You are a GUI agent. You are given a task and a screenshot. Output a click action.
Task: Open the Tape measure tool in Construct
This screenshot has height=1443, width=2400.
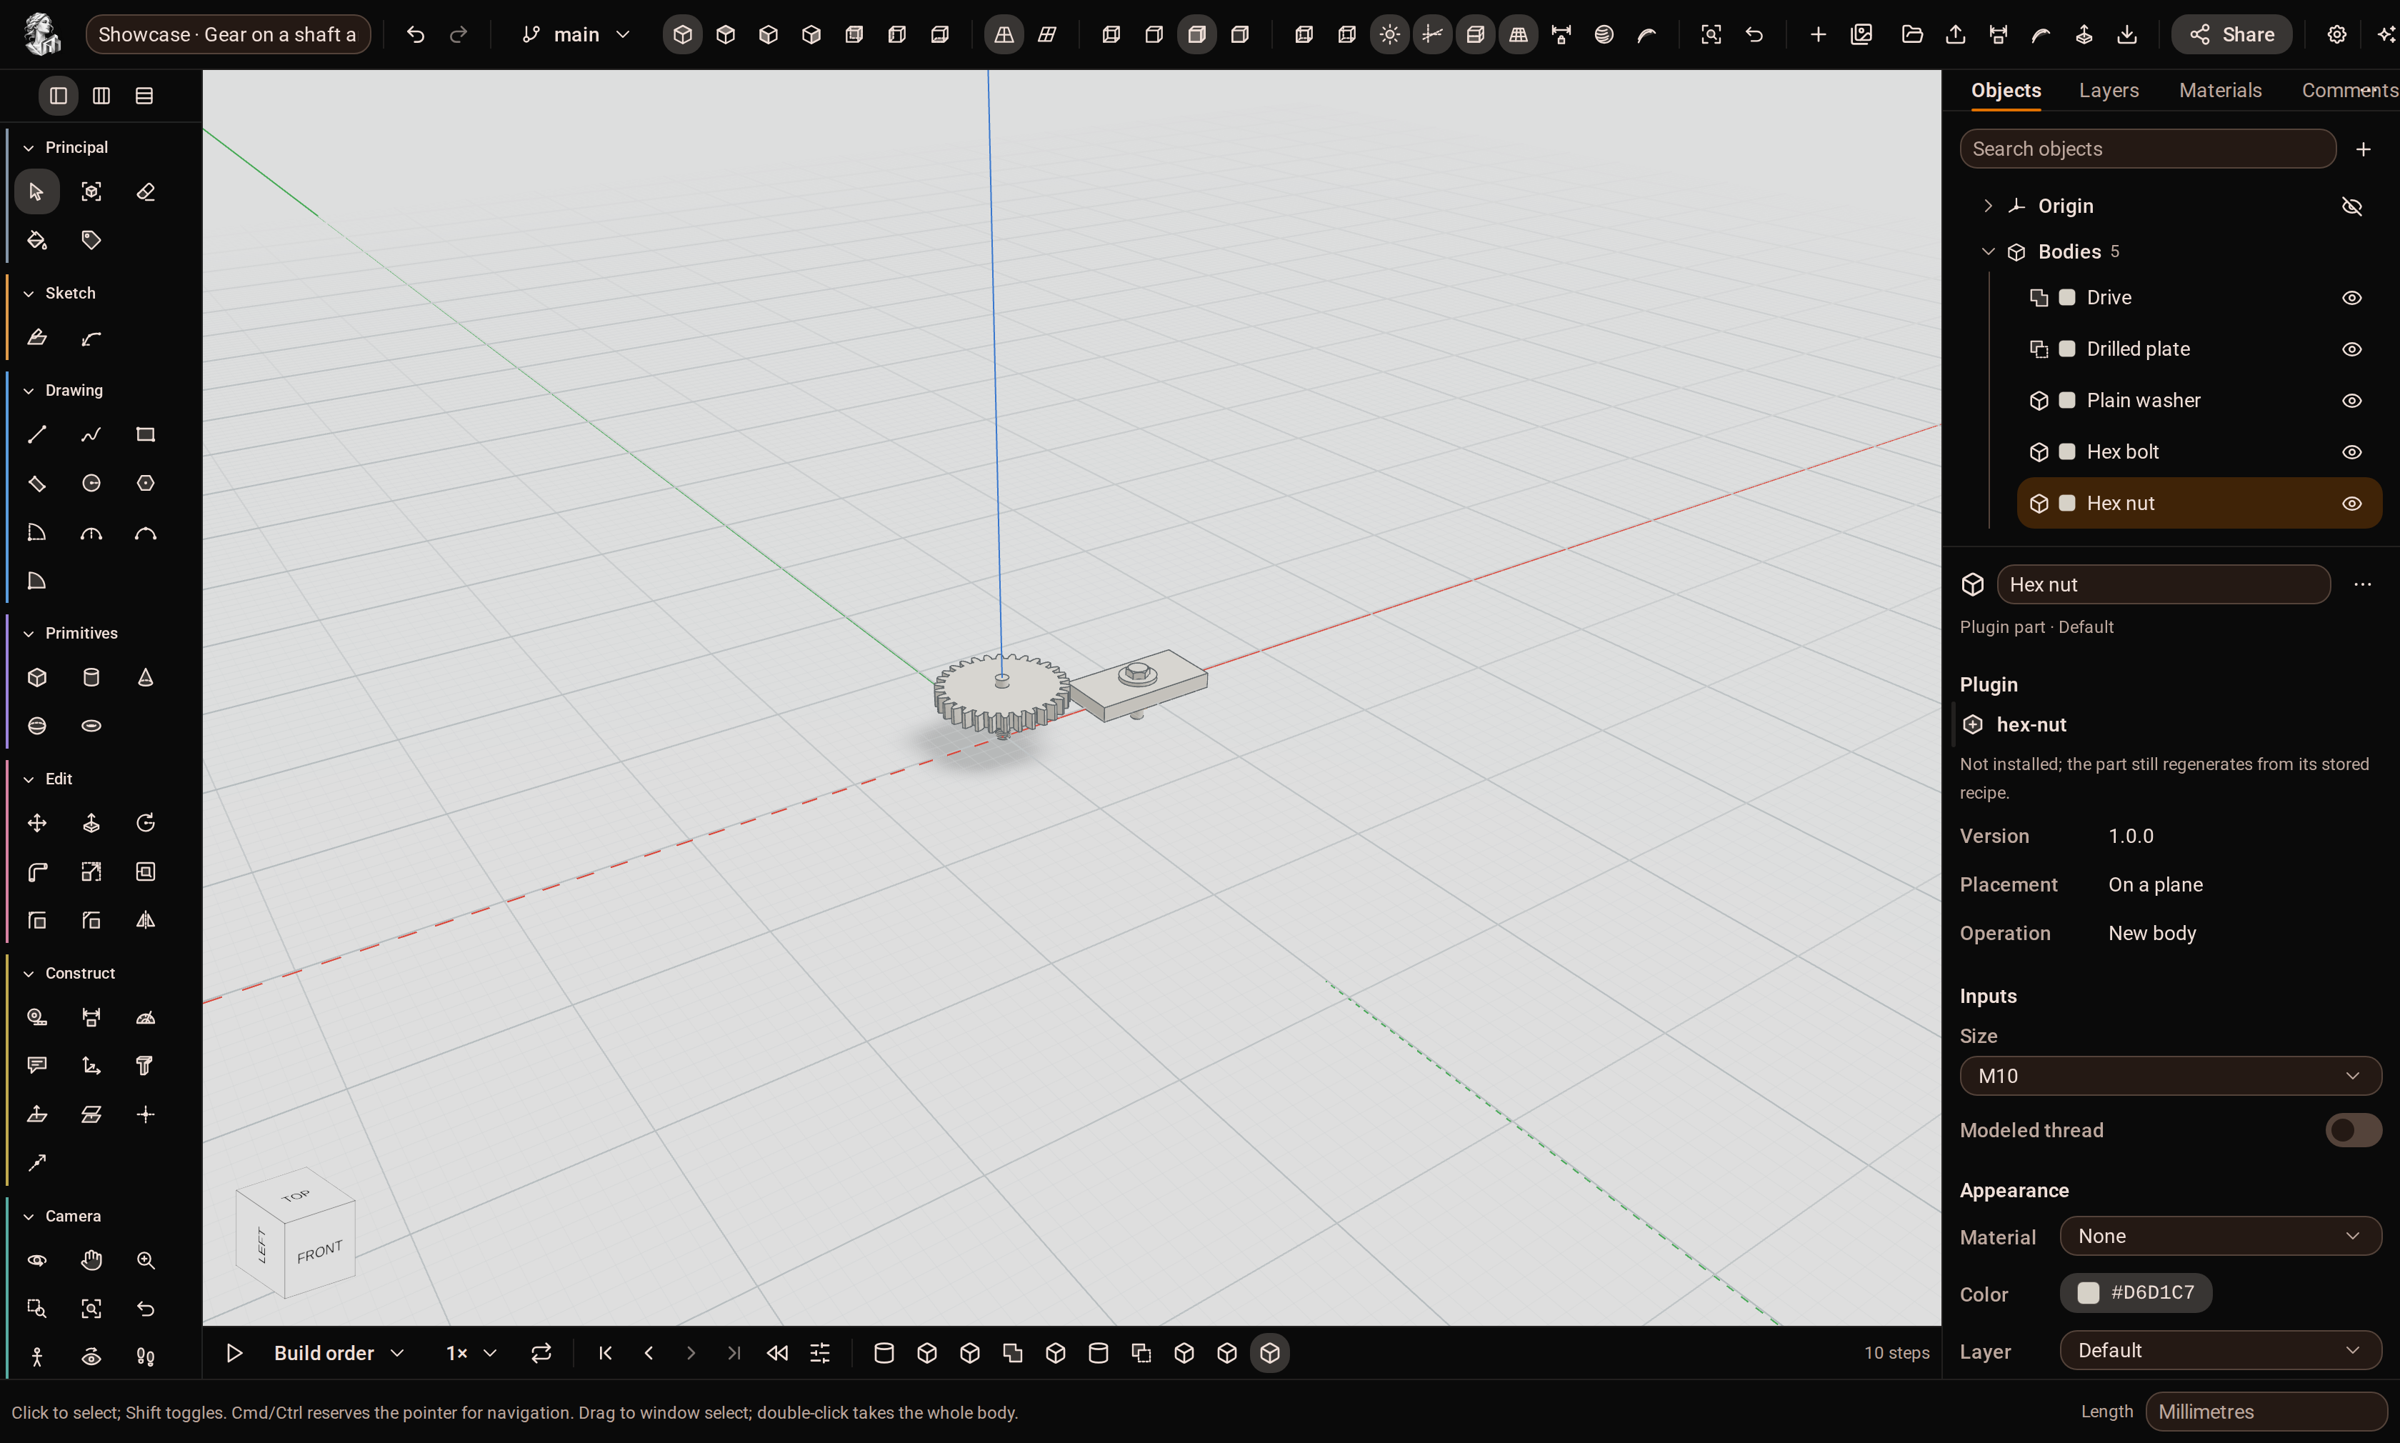click(x=37, y=1018)
